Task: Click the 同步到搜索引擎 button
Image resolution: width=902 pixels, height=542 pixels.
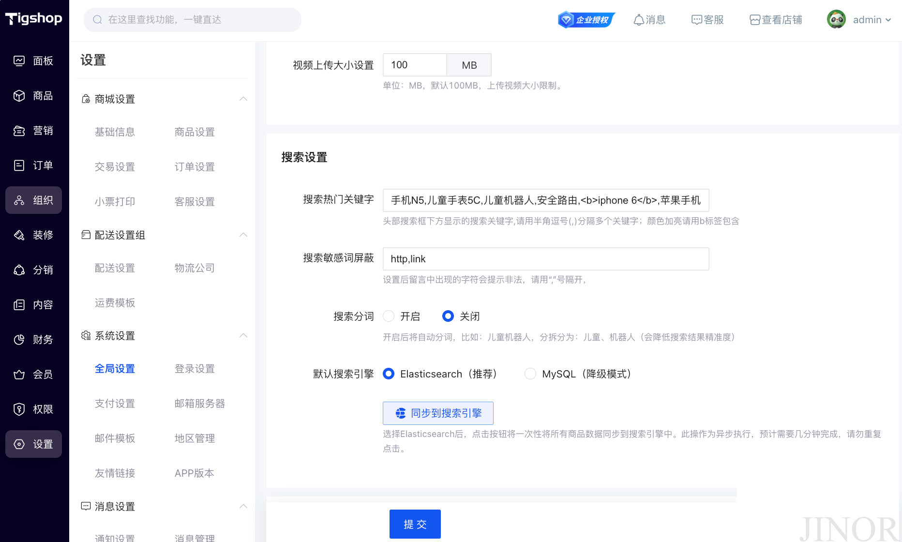Action: point(438,413)
